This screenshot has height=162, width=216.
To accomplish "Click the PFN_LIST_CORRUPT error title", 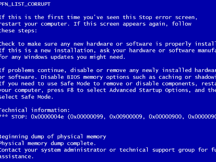I will (x=25, y=4).
